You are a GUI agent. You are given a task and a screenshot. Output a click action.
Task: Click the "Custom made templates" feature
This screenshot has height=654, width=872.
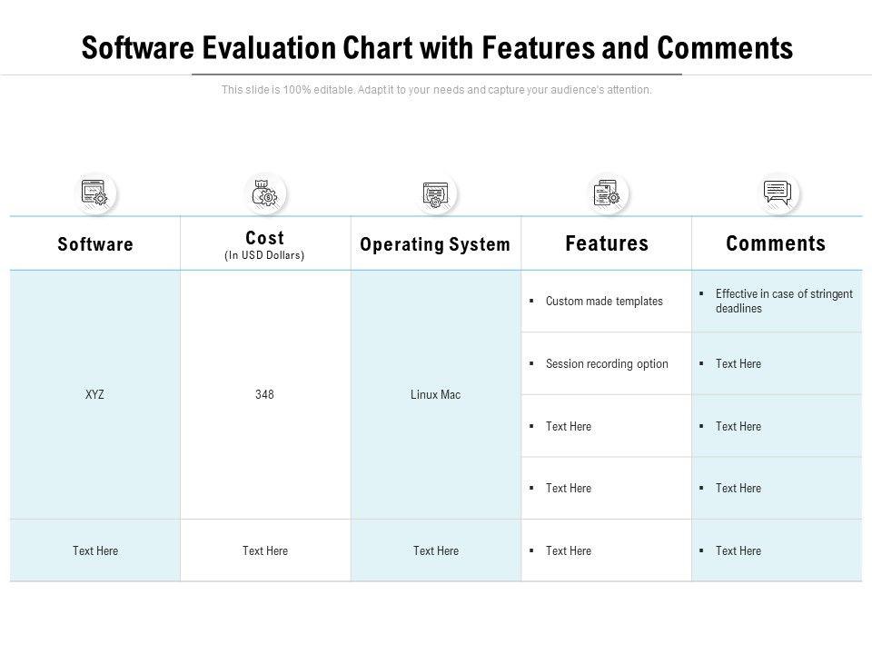604,302
